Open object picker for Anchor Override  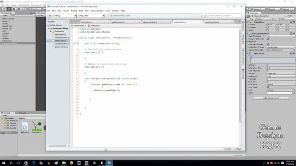click(294, 50)
